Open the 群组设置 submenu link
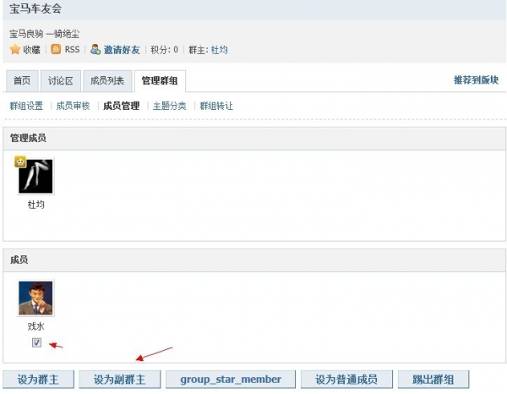This screenshot has height=394, width=507. 26,107
